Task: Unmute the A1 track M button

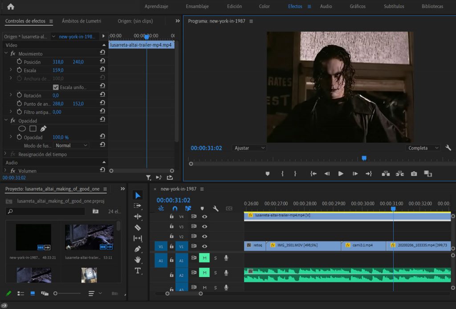Action: (204, 258)
